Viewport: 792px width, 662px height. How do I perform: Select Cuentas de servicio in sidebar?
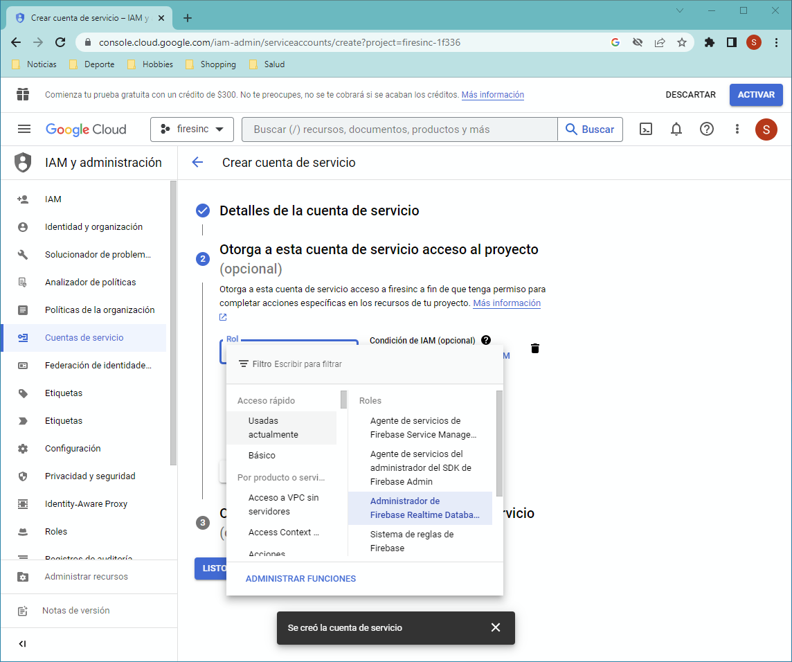pos(84,338)
